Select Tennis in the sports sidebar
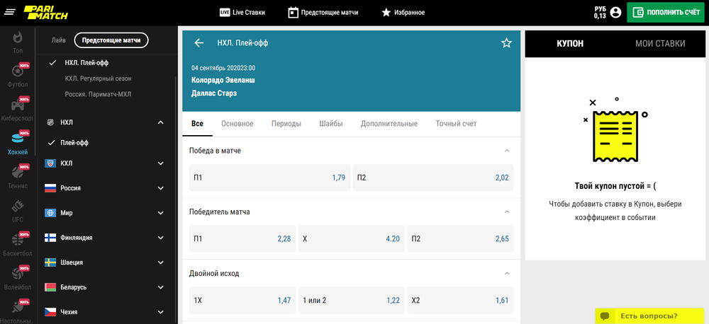The height and width of the screenshot is (324, 709). [x=18, y=176]
